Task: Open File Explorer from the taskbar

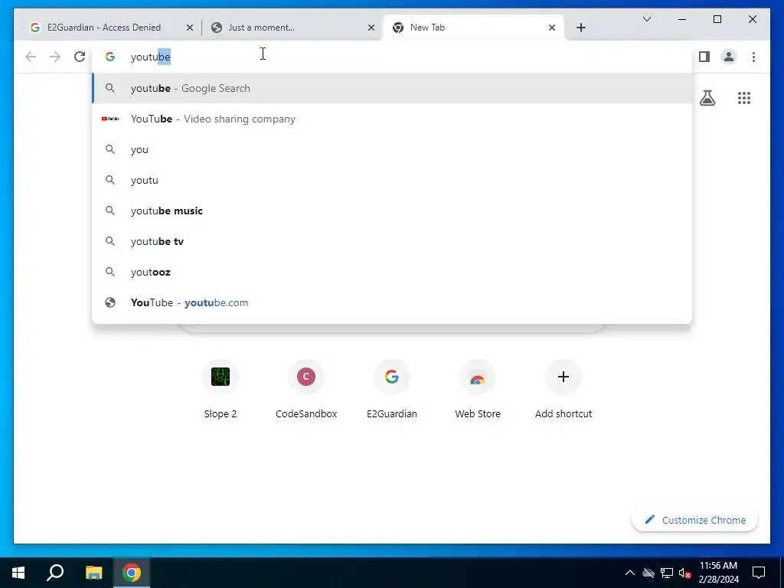Action: point(93,573)
